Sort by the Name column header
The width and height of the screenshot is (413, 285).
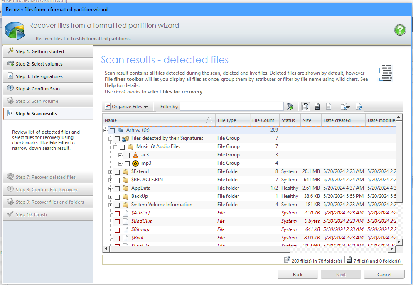[159, 120]
